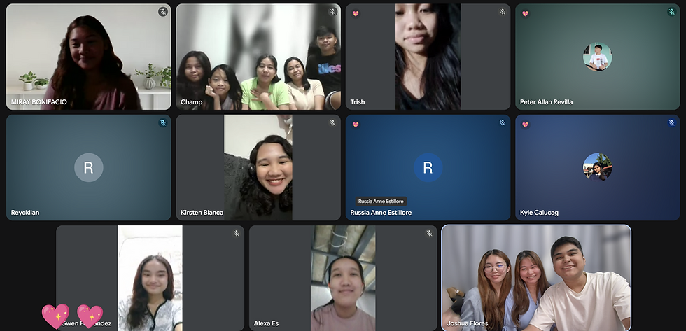Click the Champ name label

coord(192,102)
